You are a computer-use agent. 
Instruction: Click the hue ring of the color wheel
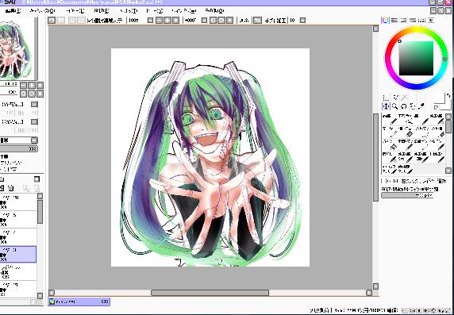point(416,29)
